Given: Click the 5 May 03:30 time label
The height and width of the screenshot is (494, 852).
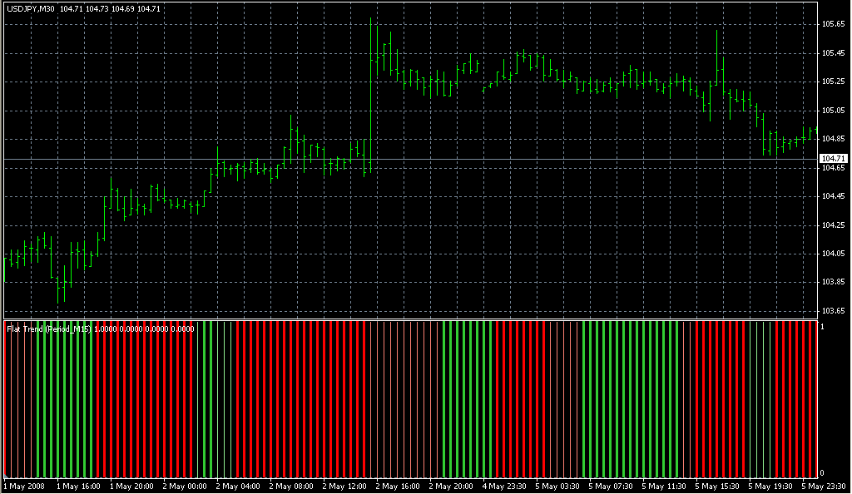Looking at the screenshot, I should 557,487.
